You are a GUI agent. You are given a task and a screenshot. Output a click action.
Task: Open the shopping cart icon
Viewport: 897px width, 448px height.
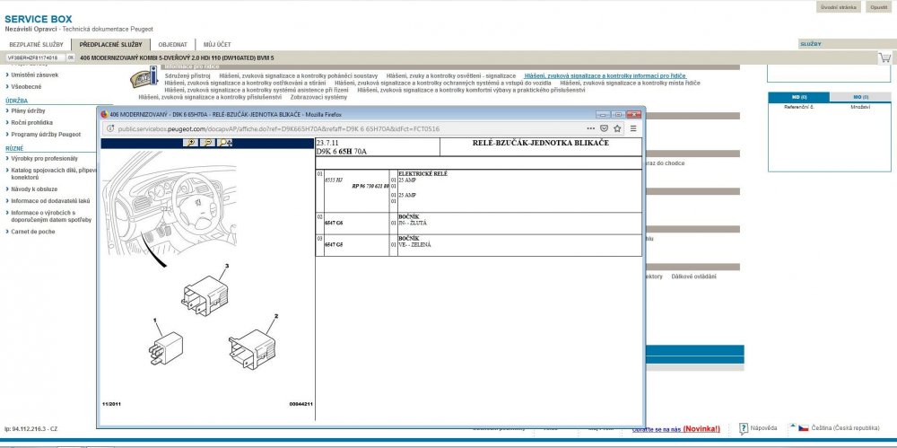(884, 57)
